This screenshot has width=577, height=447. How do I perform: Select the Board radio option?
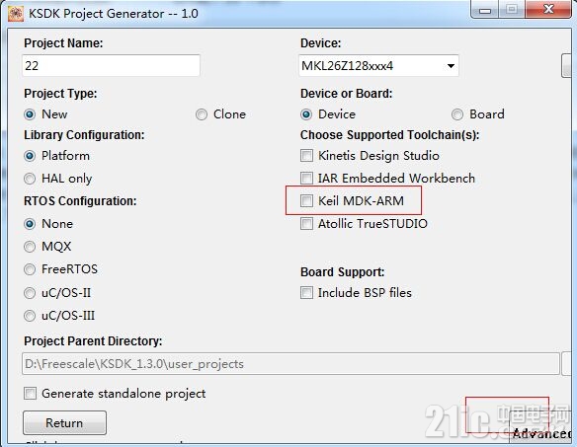click(x=457, y=114)
